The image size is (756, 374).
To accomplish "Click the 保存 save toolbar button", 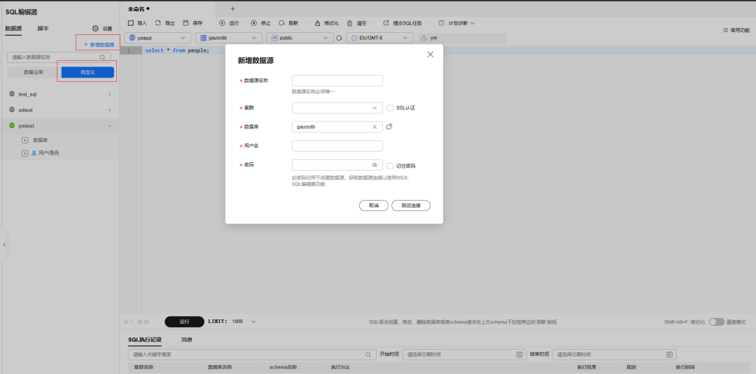I will (x=192, y=23).
